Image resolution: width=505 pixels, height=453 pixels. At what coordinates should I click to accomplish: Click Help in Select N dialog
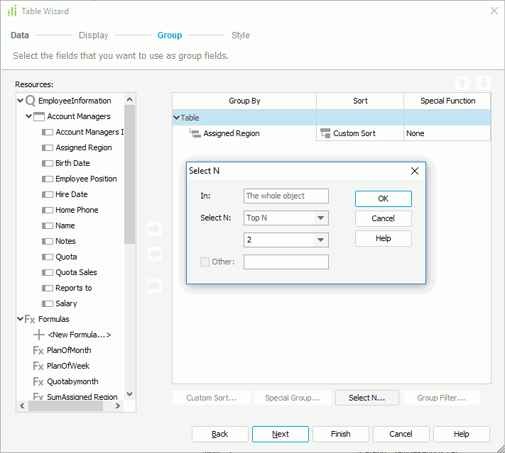tap(384, 239)
